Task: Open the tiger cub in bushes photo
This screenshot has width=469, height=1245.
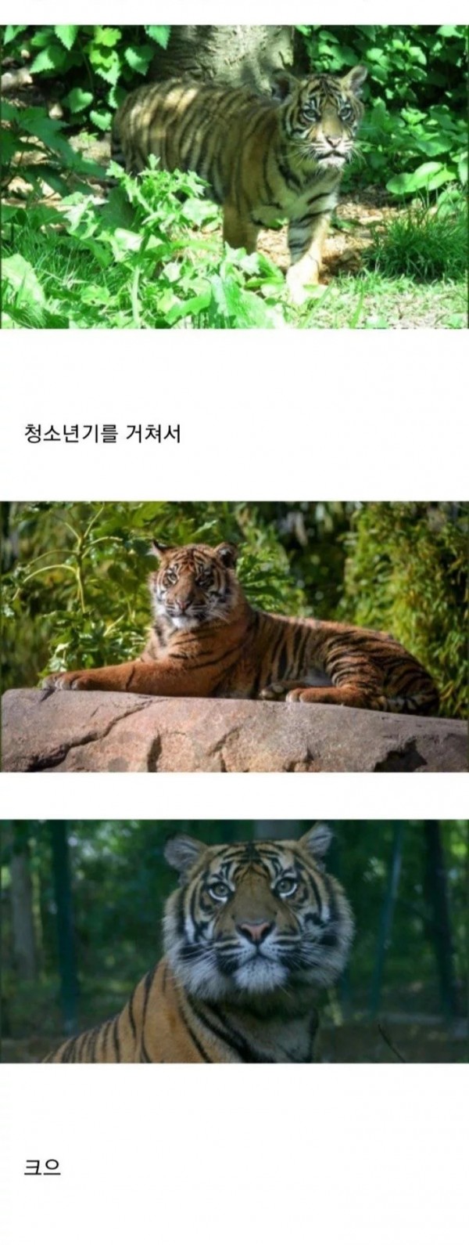Action: coord(234,176)
